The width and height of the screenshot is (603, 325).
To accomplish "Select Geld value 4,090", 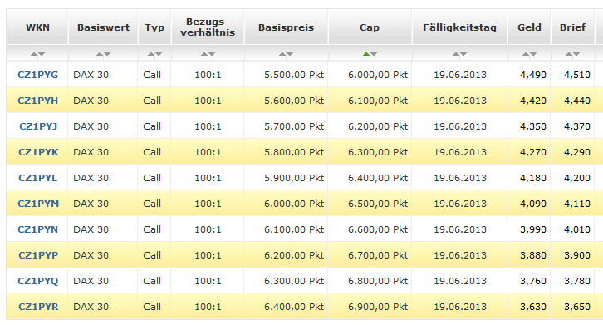I will pyautogui.click(x=533, y=204).
